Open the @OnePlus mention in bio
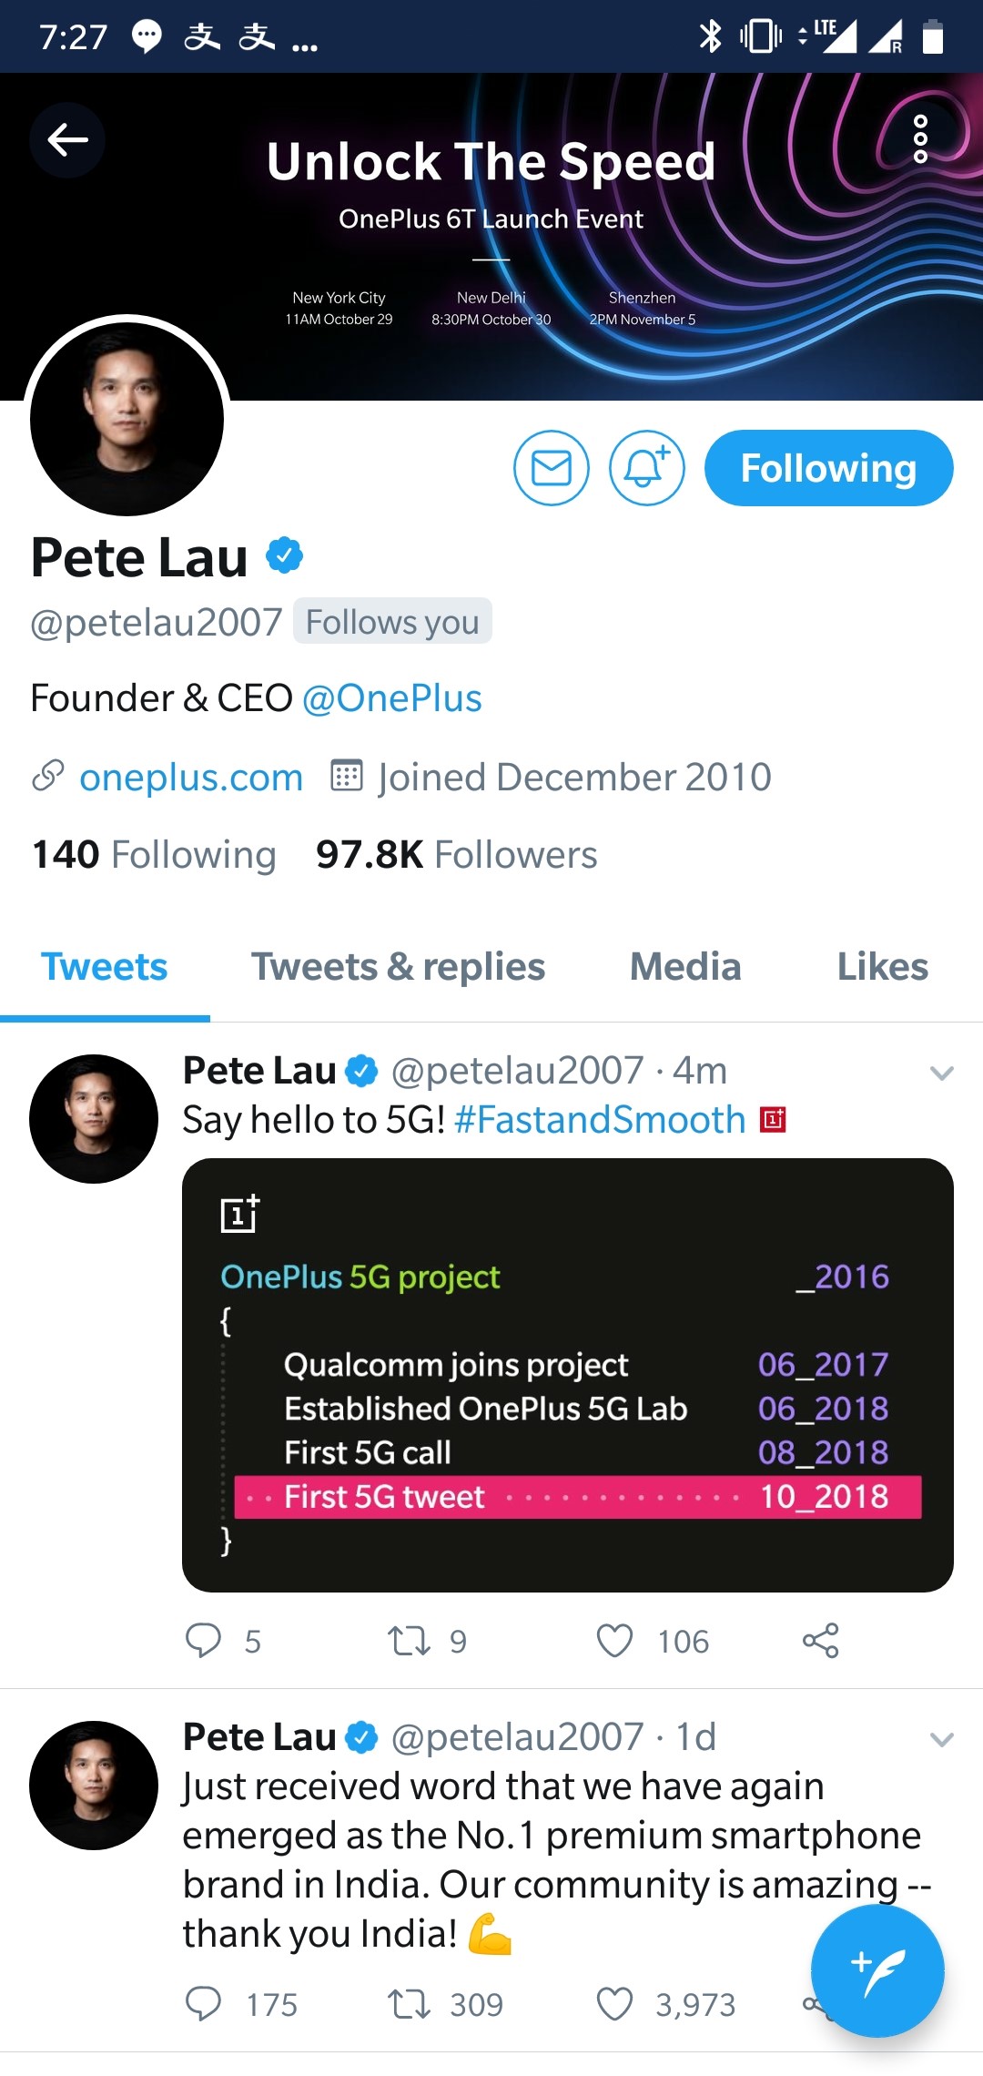The height and width of the screenshot is (2076, 983). 391,698
